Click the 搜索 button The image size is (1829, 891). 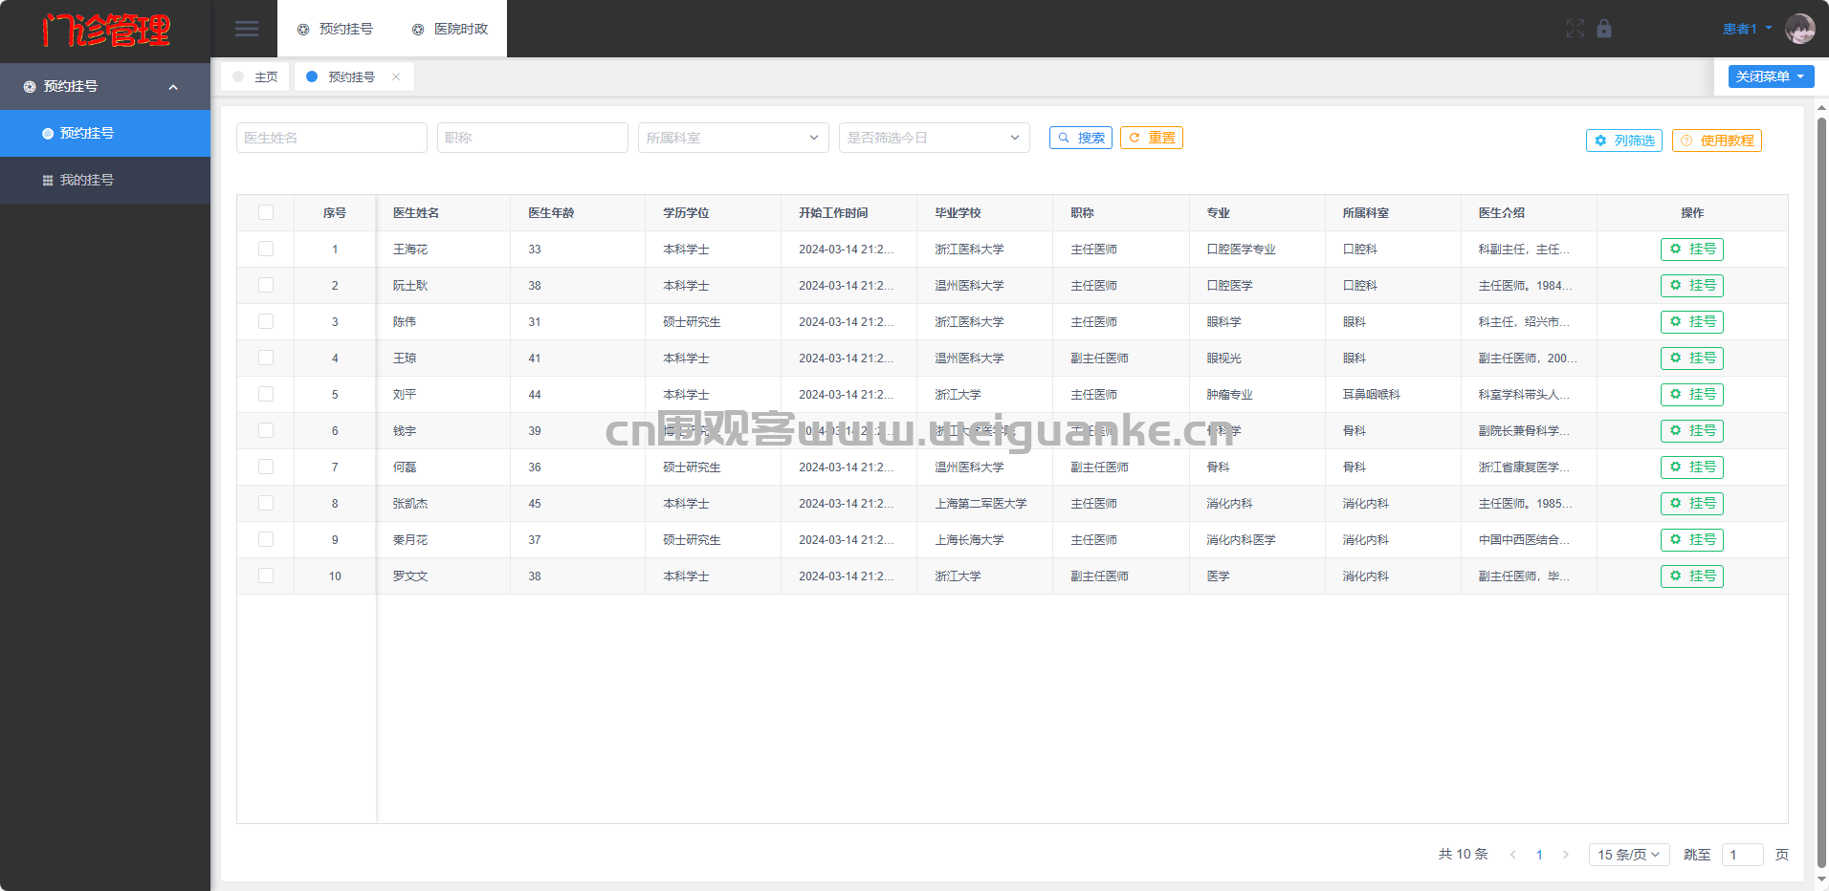[x=1081, y=138]
